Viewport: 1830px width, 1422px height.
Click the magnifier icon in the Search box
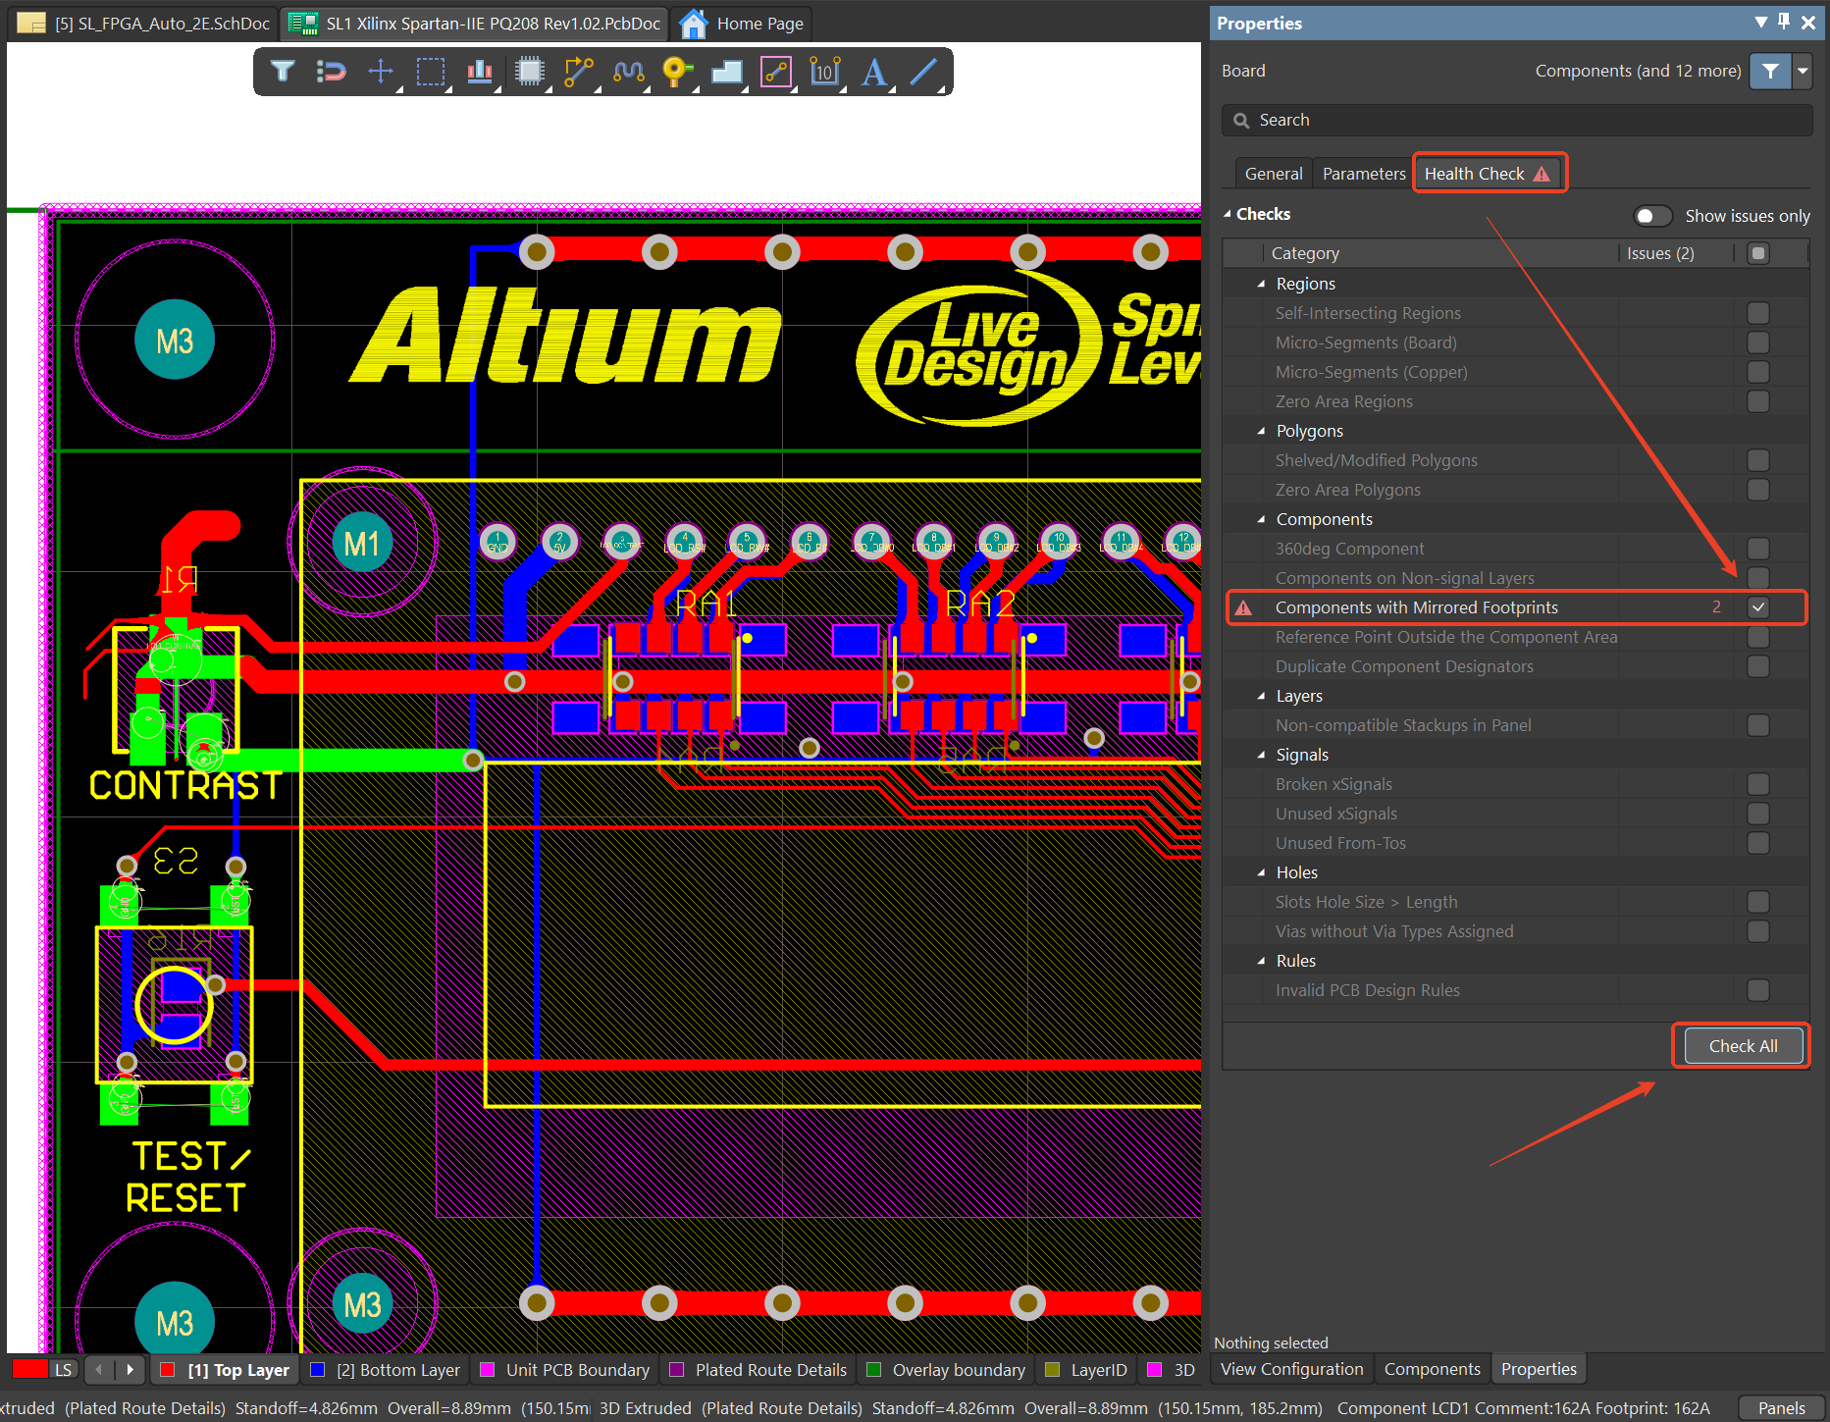pyautogui.click(x=1241, y=121)
